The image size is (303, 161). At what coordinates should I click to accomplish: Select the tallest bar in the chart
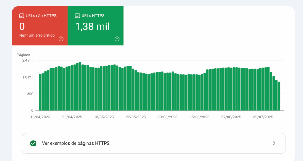80,86
